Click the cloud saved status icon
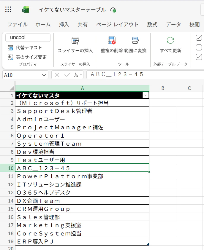The width and height of the screenshot is (204, 250). (113, 10)
